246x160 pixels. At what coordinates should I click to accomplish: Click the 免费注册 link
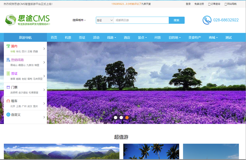click(x=199, y=4)
